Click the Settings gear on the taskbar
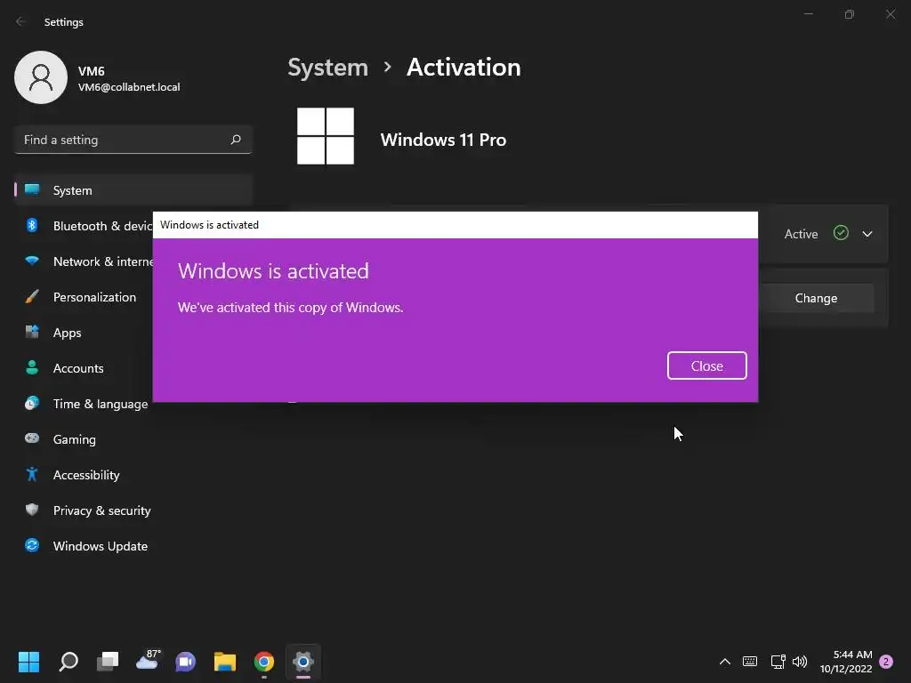The width and height of the screenshot is (911, 683). coord(303,662)
